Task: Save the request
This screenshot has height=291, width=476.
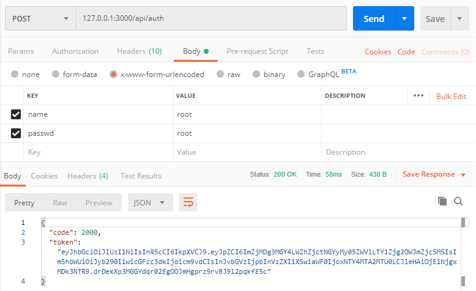Action: [436, 18]
